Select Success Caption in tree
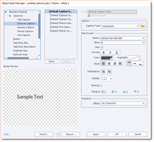This screenshot has width=154, height=142. click(x=26, y=27)
